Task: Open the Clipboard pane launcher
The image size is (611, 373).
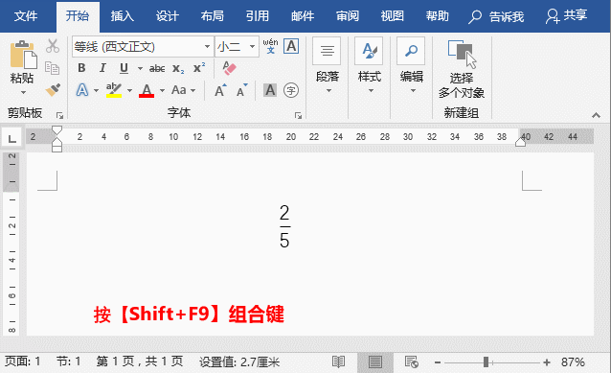Action: click(59, 115)
